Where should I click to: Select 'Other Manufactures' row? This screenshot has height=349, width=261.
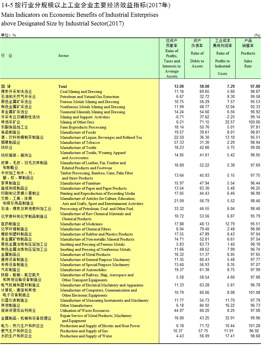point(76,306)
